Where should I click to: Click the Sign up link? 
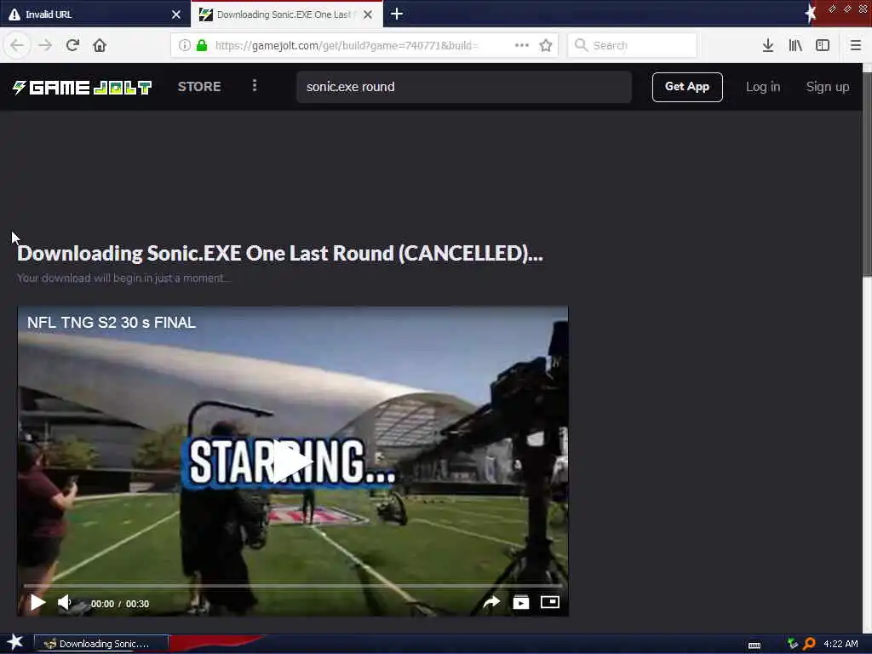click(x=828, y=87)
